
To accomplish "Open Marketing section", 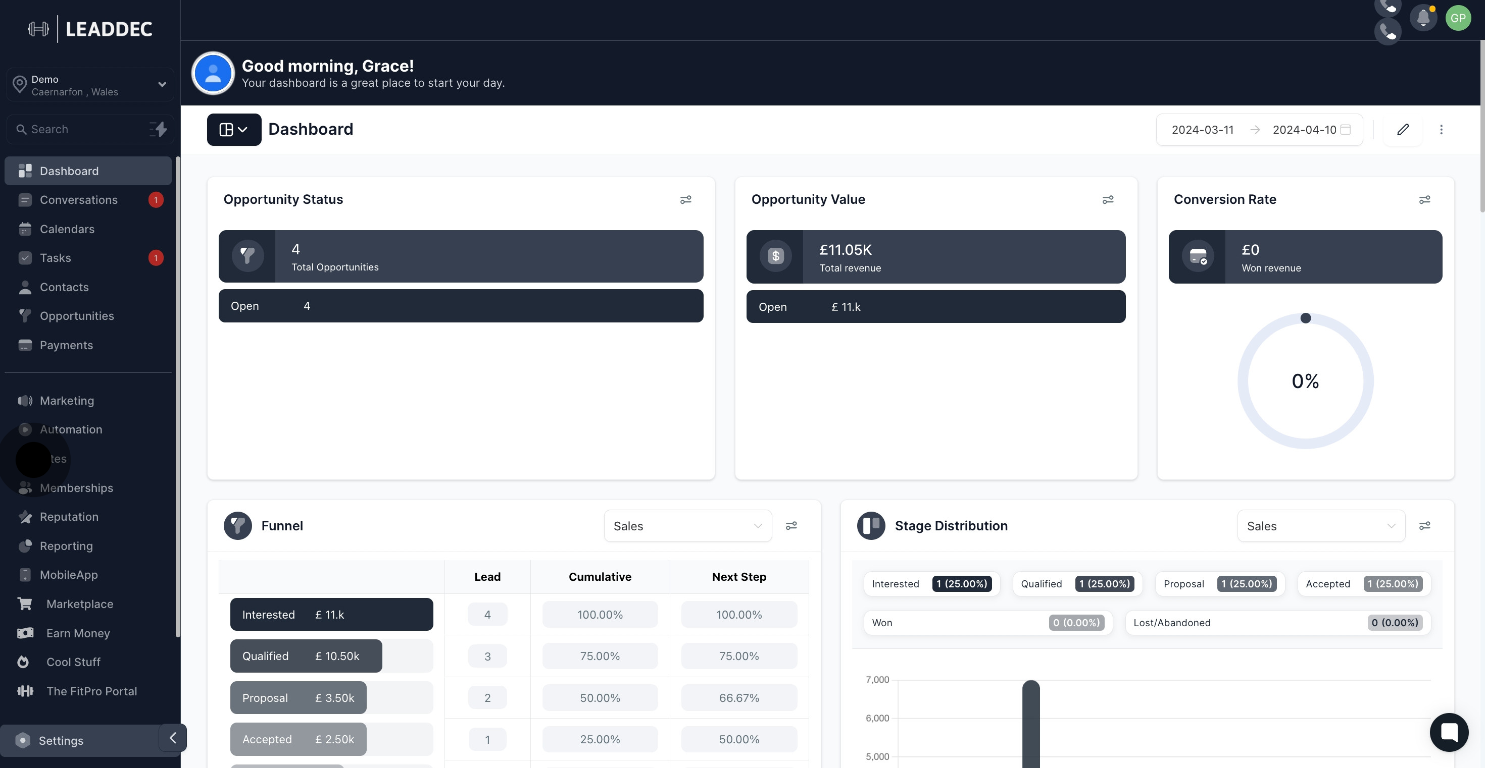I will click(x=87, y=401).
